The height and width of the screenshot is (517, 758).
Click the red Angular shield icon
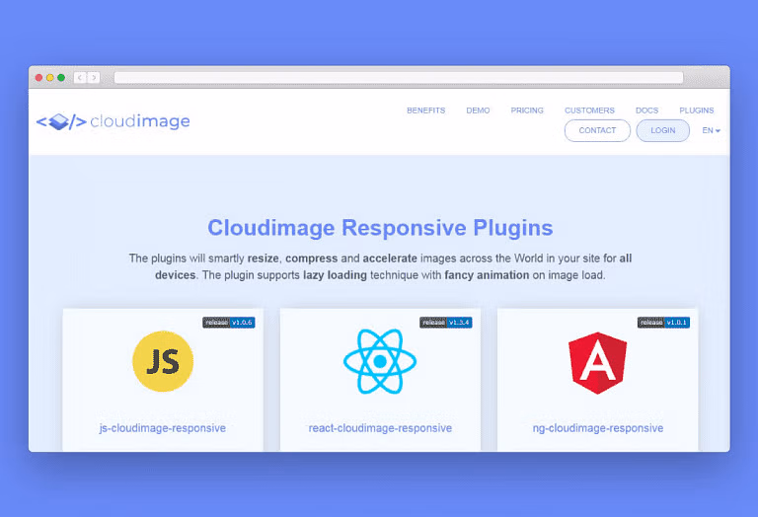(597, 361)
